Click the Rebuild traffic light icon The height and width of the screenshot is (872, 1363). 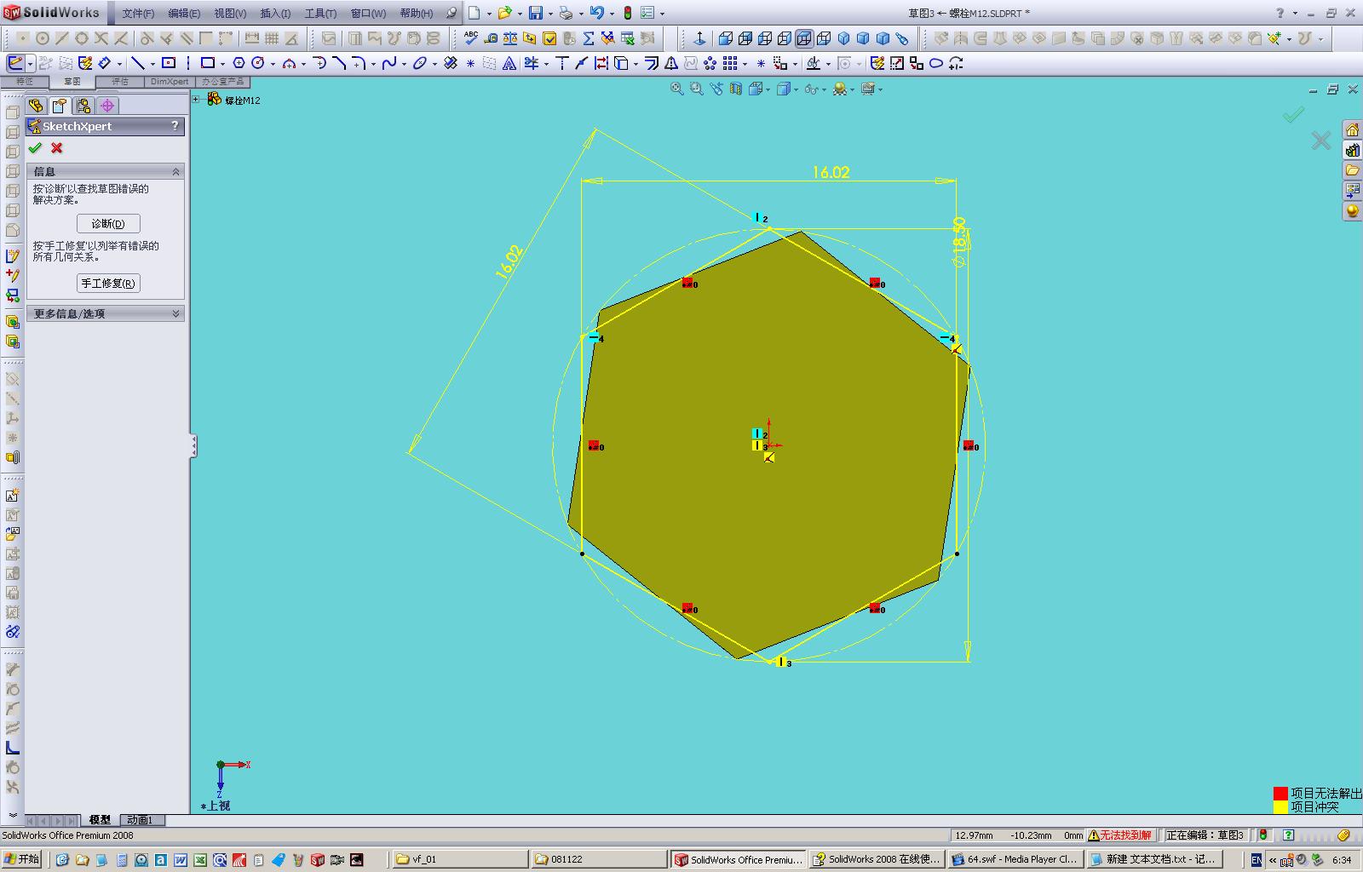(628, 13)
